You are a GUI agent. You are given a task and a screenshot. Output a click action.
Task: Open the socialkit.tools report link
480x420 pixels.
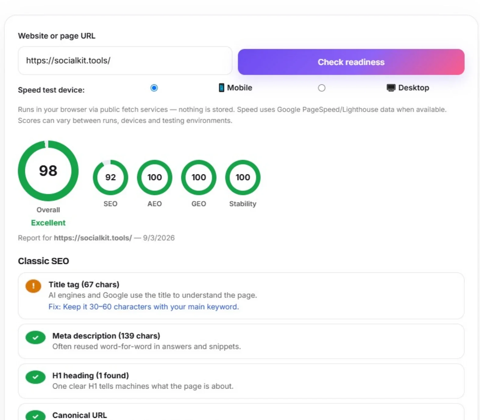click(93, 238)
